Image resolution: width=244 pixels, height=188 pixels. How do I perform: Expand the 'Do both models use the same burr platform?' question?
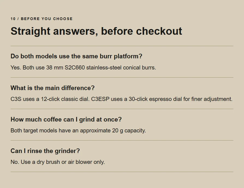pyautogui.click(x=76, y=56)
